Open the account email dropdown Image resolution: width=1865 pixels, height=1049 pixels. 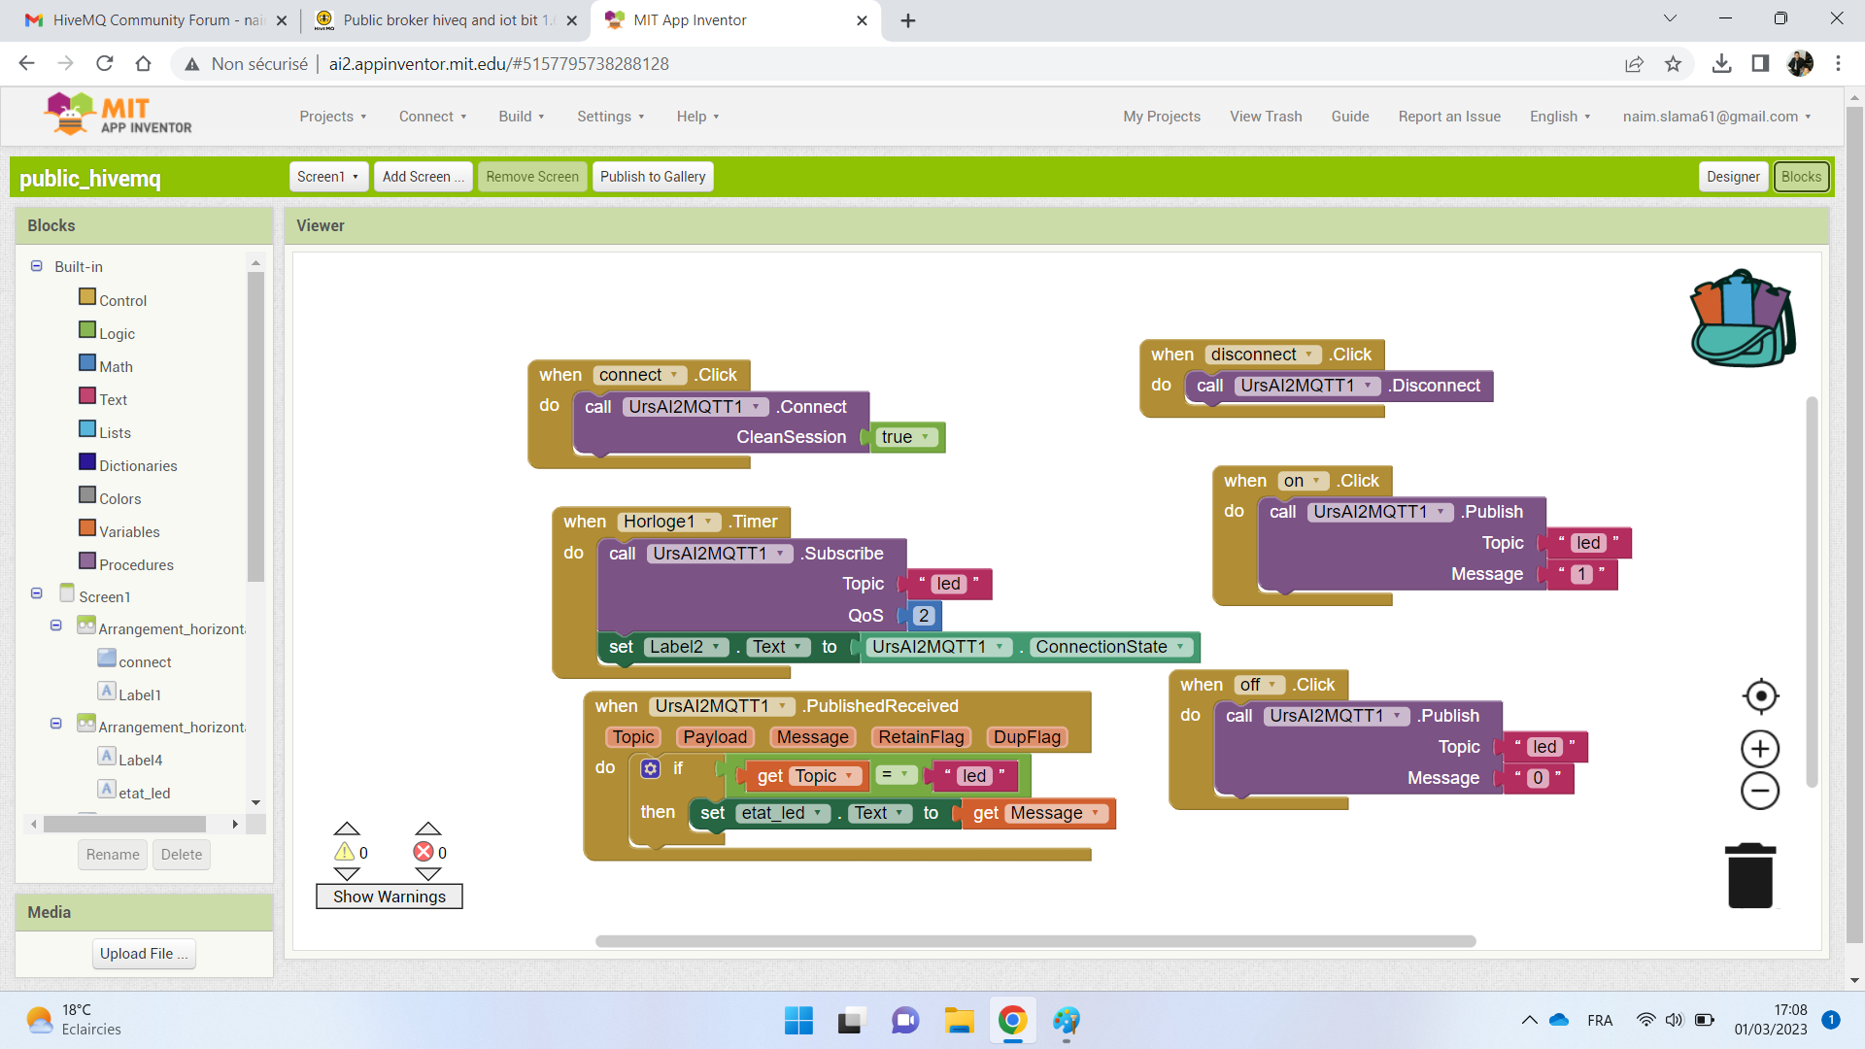[x=1716, y=117]
